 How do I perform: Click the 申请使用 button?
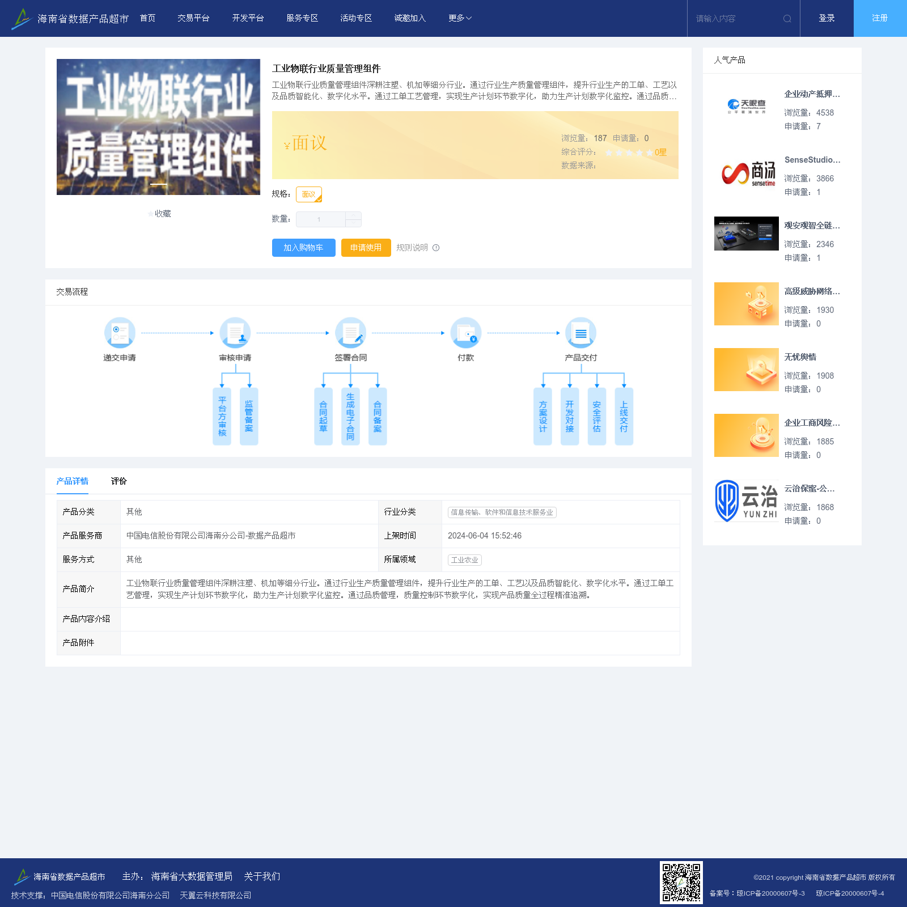pyautogui.click(x=366, y=248)
